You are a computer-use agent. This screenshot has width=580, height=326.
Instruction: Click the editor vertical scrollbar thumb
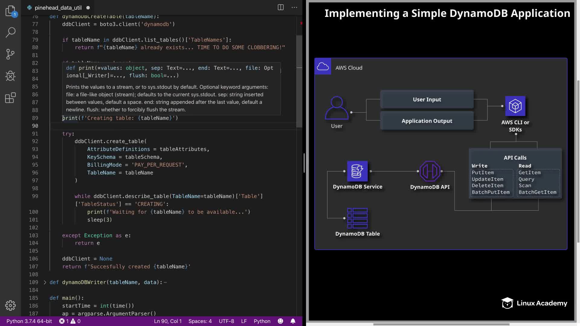click(299, 81)
